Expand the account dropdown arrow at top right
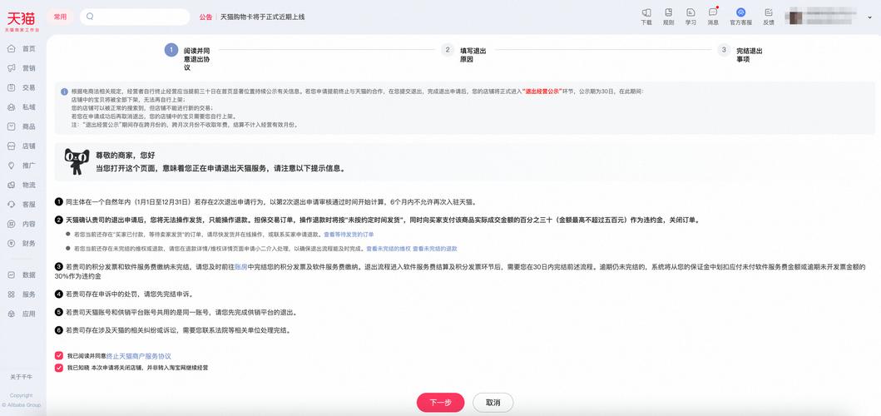881x416 pixels. tap(869, 17)
